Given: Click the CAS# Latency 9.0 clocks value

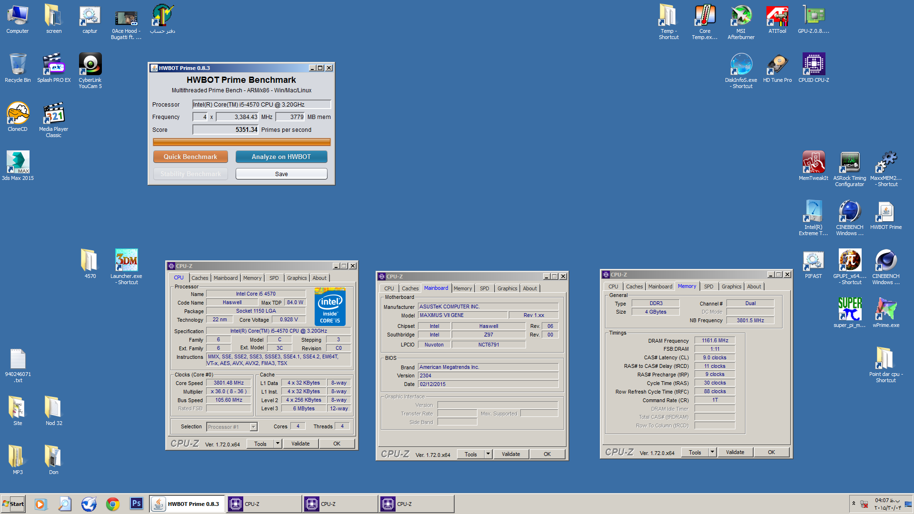Looking at the screenshot, I should point(715,357).
